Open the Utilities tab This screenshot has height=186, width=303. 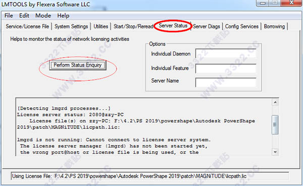pos(100,26)
